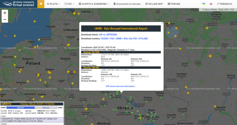Select the plane icon near Kryvyi Rih
Viewport: 237px width, 125px height.
coord(140,118)
